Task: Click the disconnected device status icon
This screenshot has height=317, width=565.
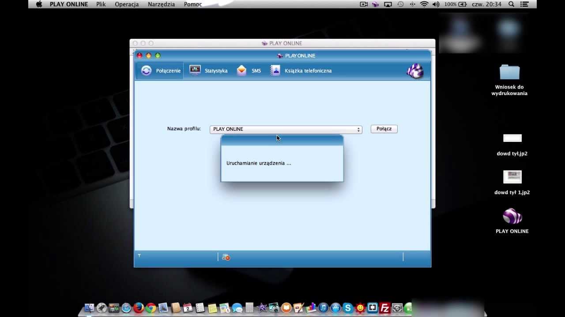Action: click(x=226, y=257)
